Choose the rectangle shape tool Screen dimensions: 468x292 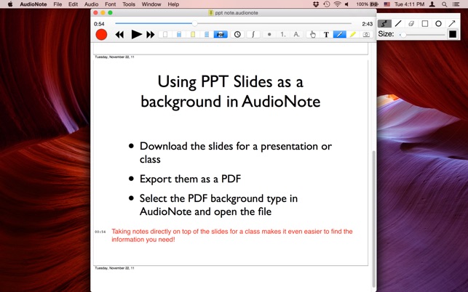click(x=425, y=23)
